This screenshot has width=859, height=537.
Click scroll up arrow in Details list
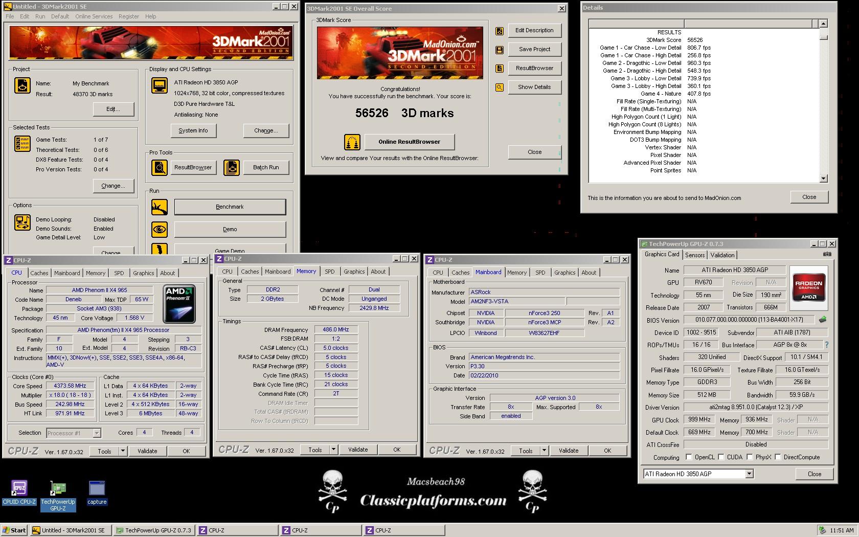pyautogui.click(x=823, y=24)
